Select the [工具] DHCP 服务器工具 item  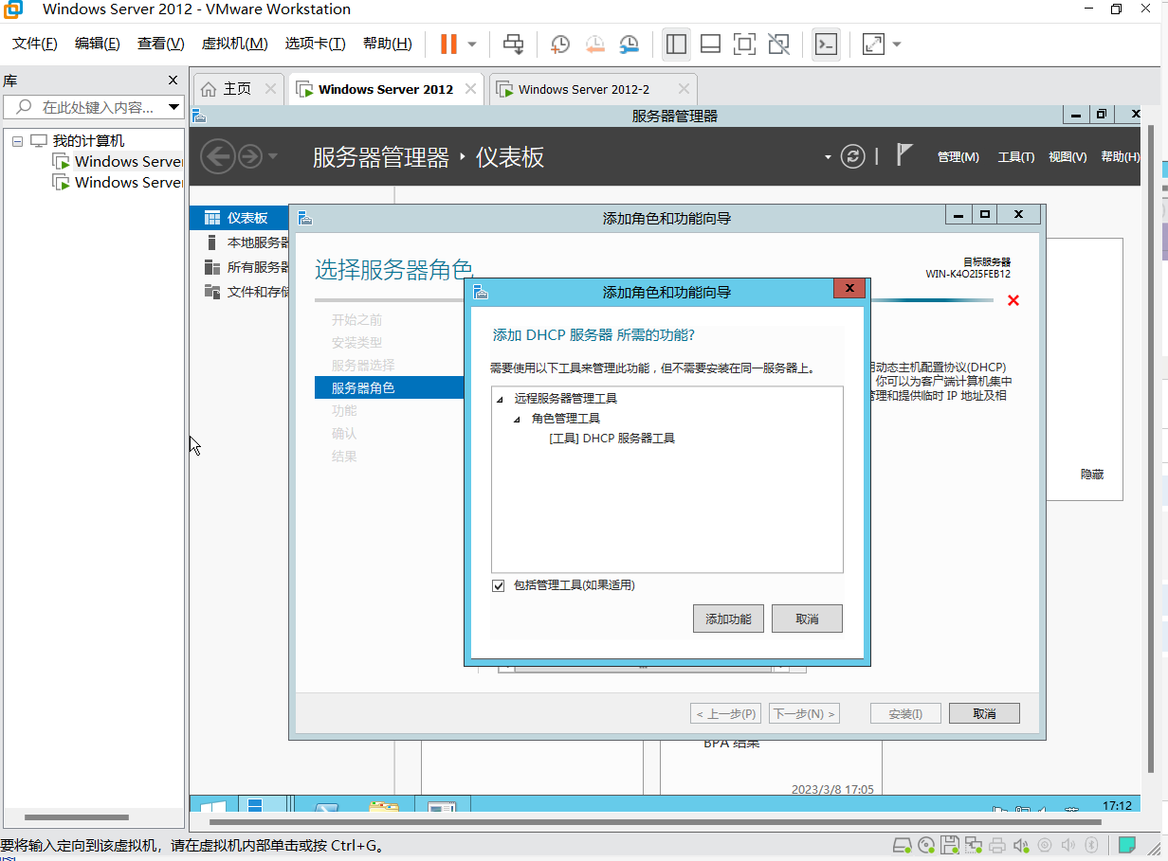point(612,439)
